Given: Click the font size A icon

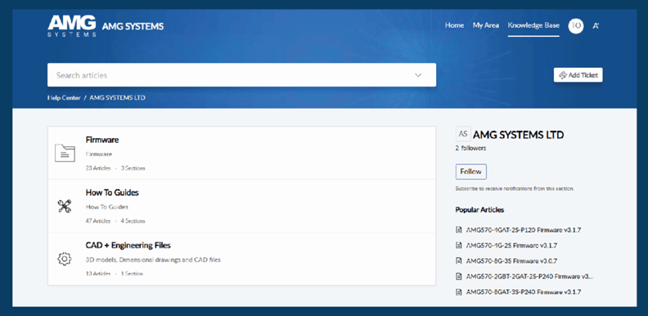Looking at the screenshot, I should click(596, 25).
